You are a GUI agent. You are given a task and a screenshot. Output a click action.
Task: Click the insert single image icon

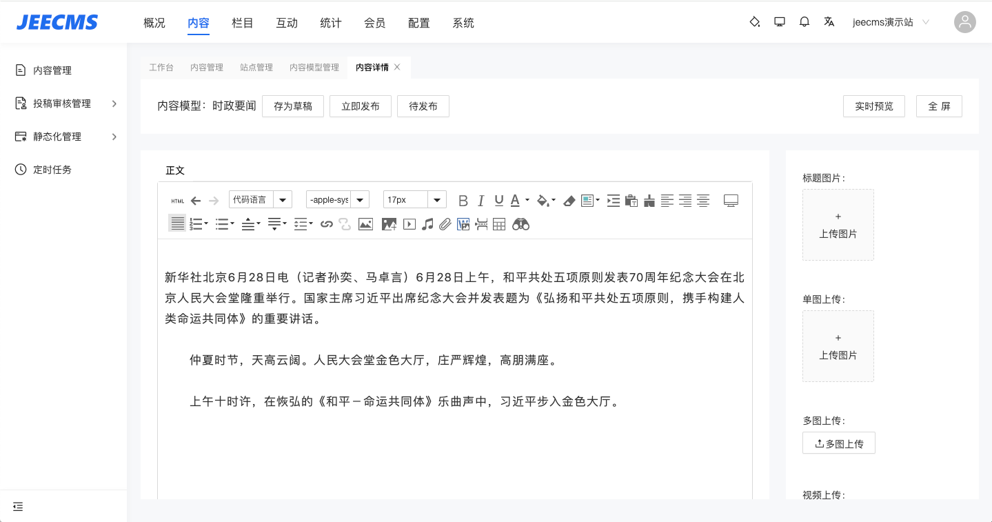point(365,224)
